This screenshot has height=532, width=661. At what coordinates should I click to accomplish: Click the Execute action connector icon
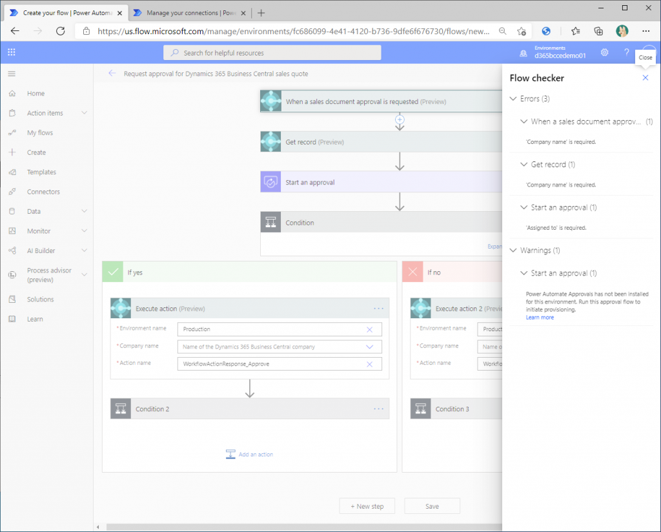pyautogui.click(x=121, y=308)
